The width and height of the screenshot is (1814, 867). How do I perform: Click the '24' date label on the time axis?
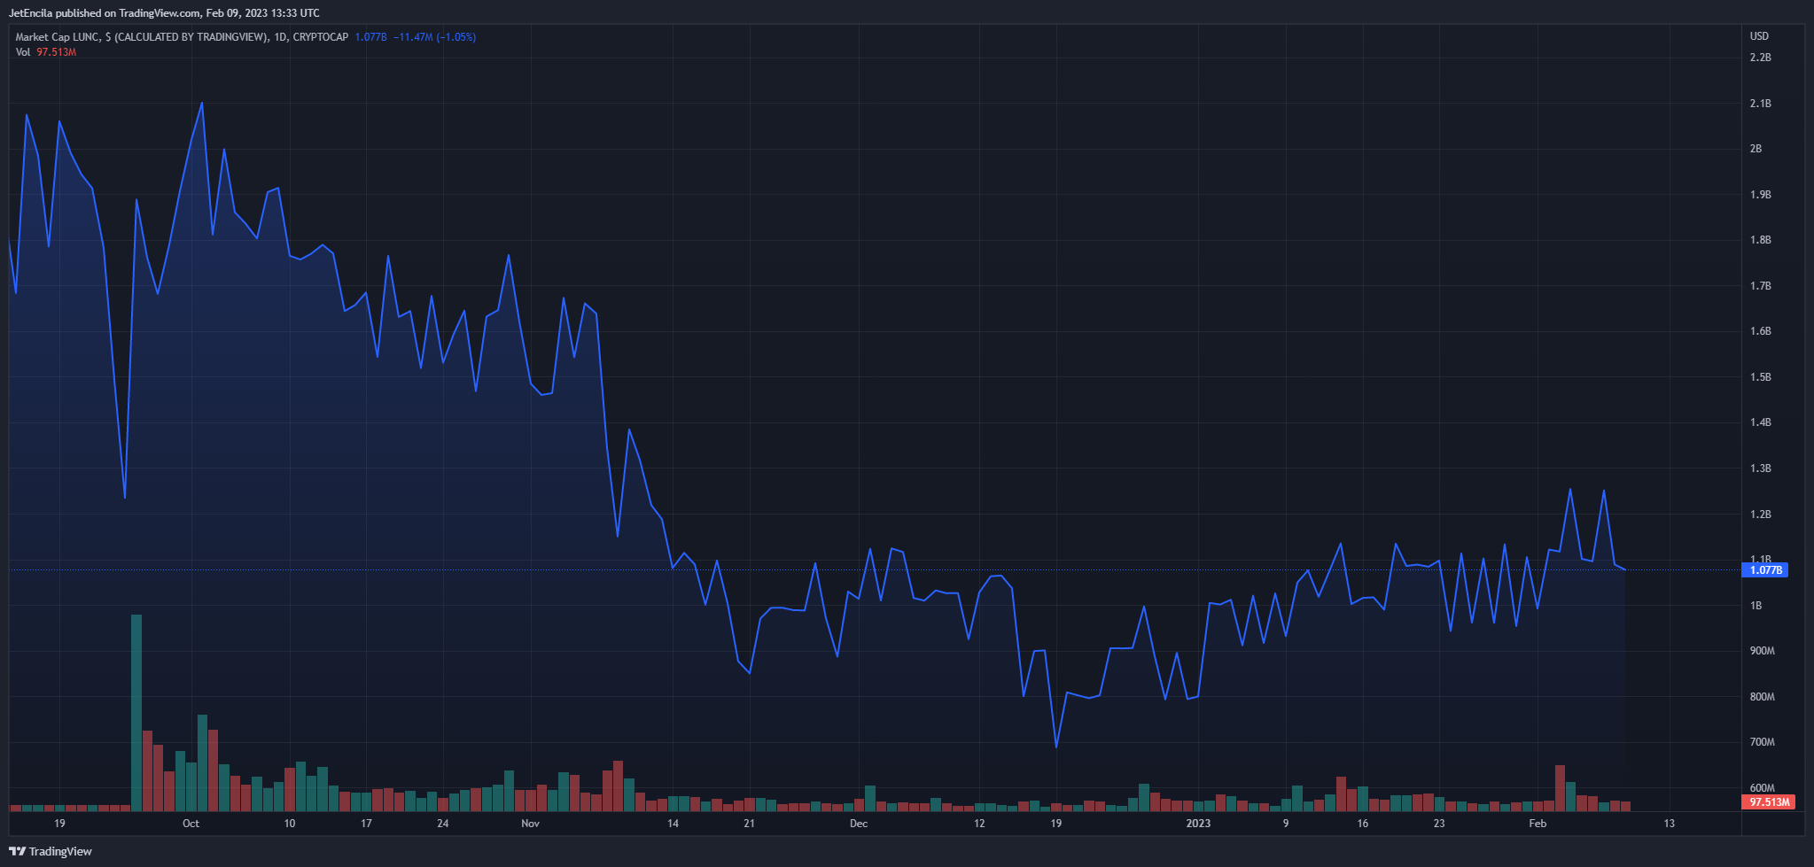443,824
